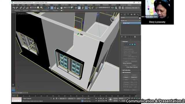Screen dimensions: 185x104
Task: Play the animation
Action: coord(101,99)
